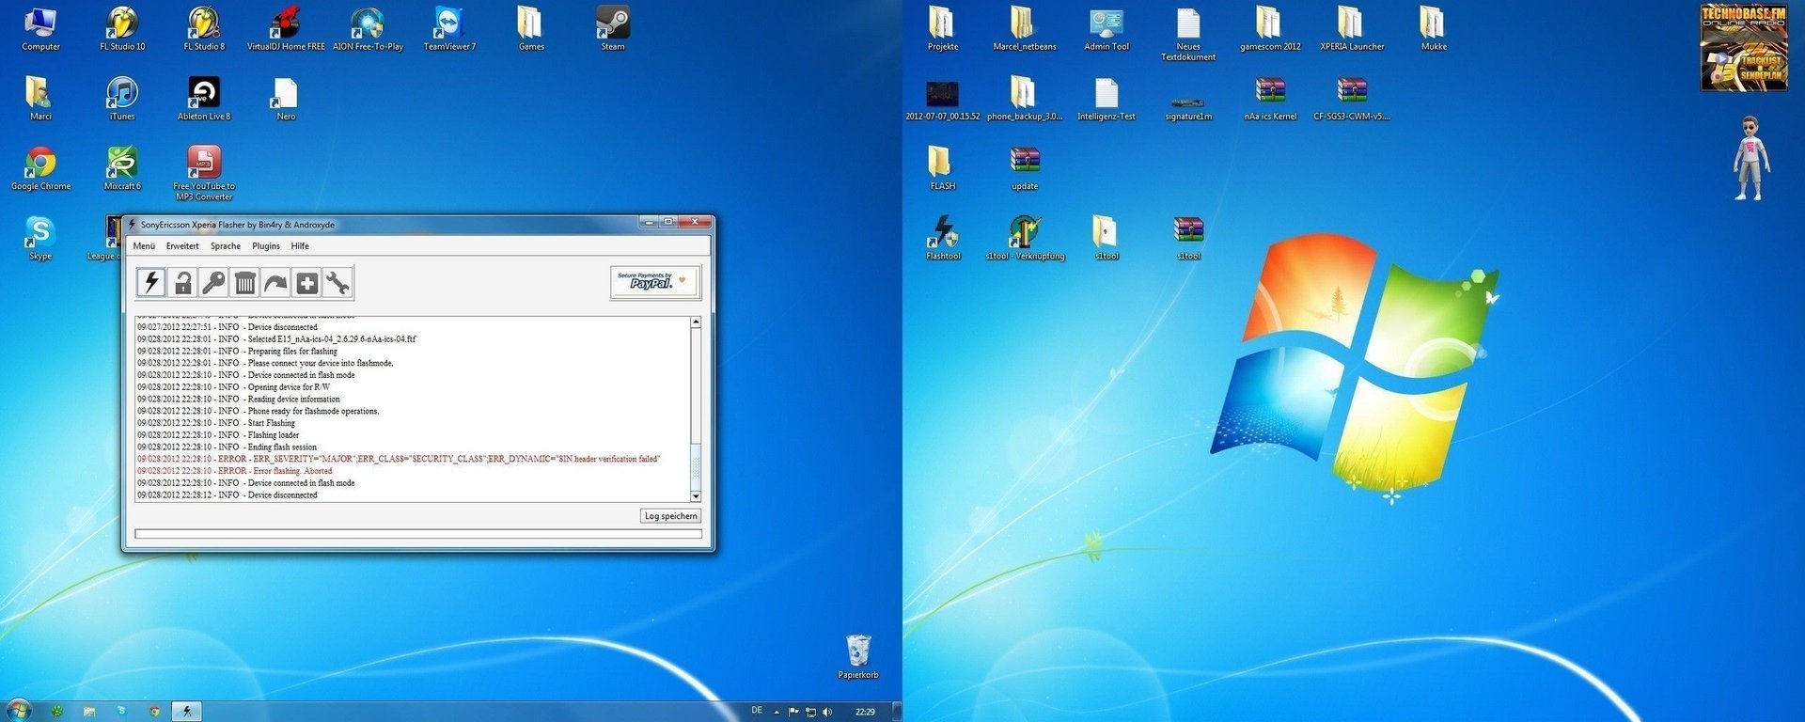Select the FLASH folder icon

(943, 168)
